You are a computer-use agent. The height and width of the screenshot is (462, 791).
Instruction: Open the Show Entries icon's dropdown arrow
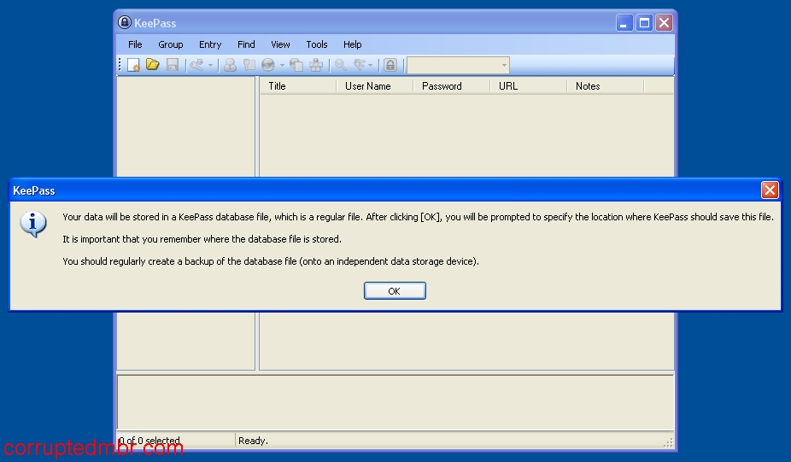pyautogui.click(x=371, y=65)
